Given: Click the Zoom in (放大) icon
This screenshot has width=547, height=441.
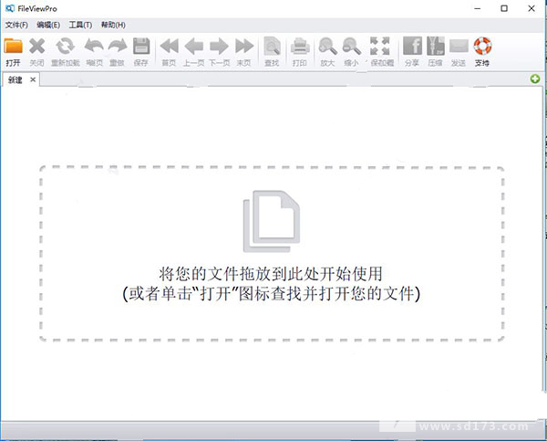Looking at the screenshot, I should [328, 47].
